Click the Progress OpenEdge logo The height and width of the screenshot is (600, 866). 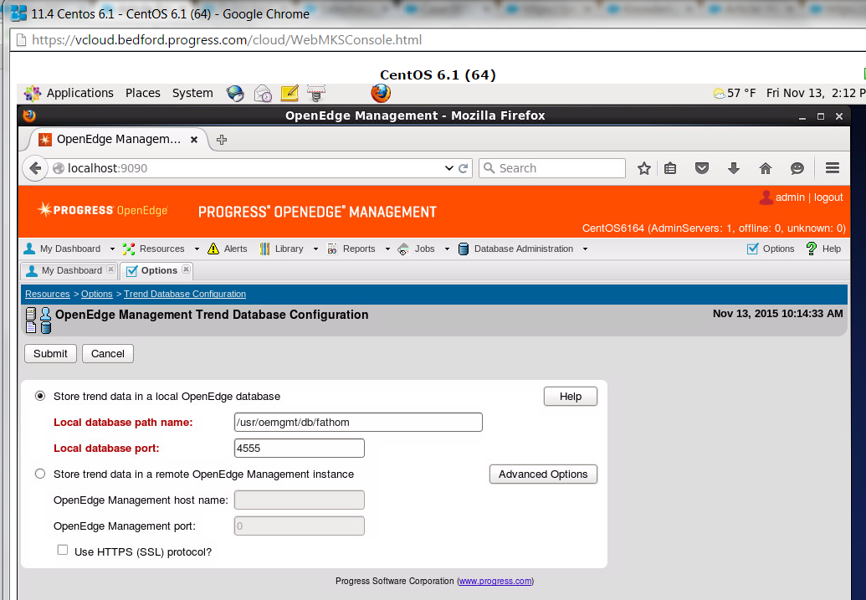tap(103, 210)
